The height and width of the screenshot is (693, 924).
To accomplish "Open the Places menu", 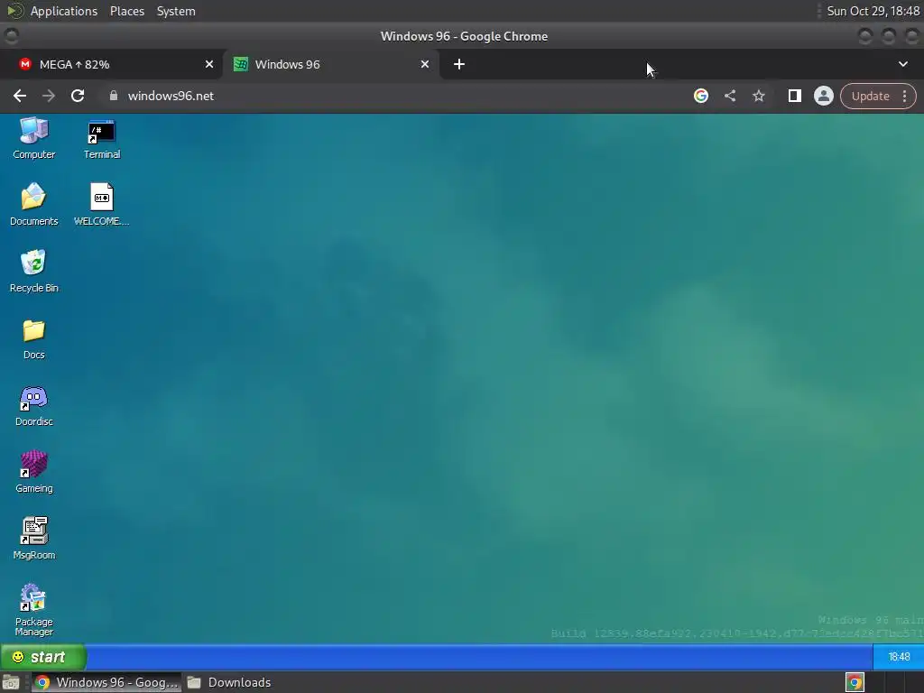I will (x=126, y=11).
